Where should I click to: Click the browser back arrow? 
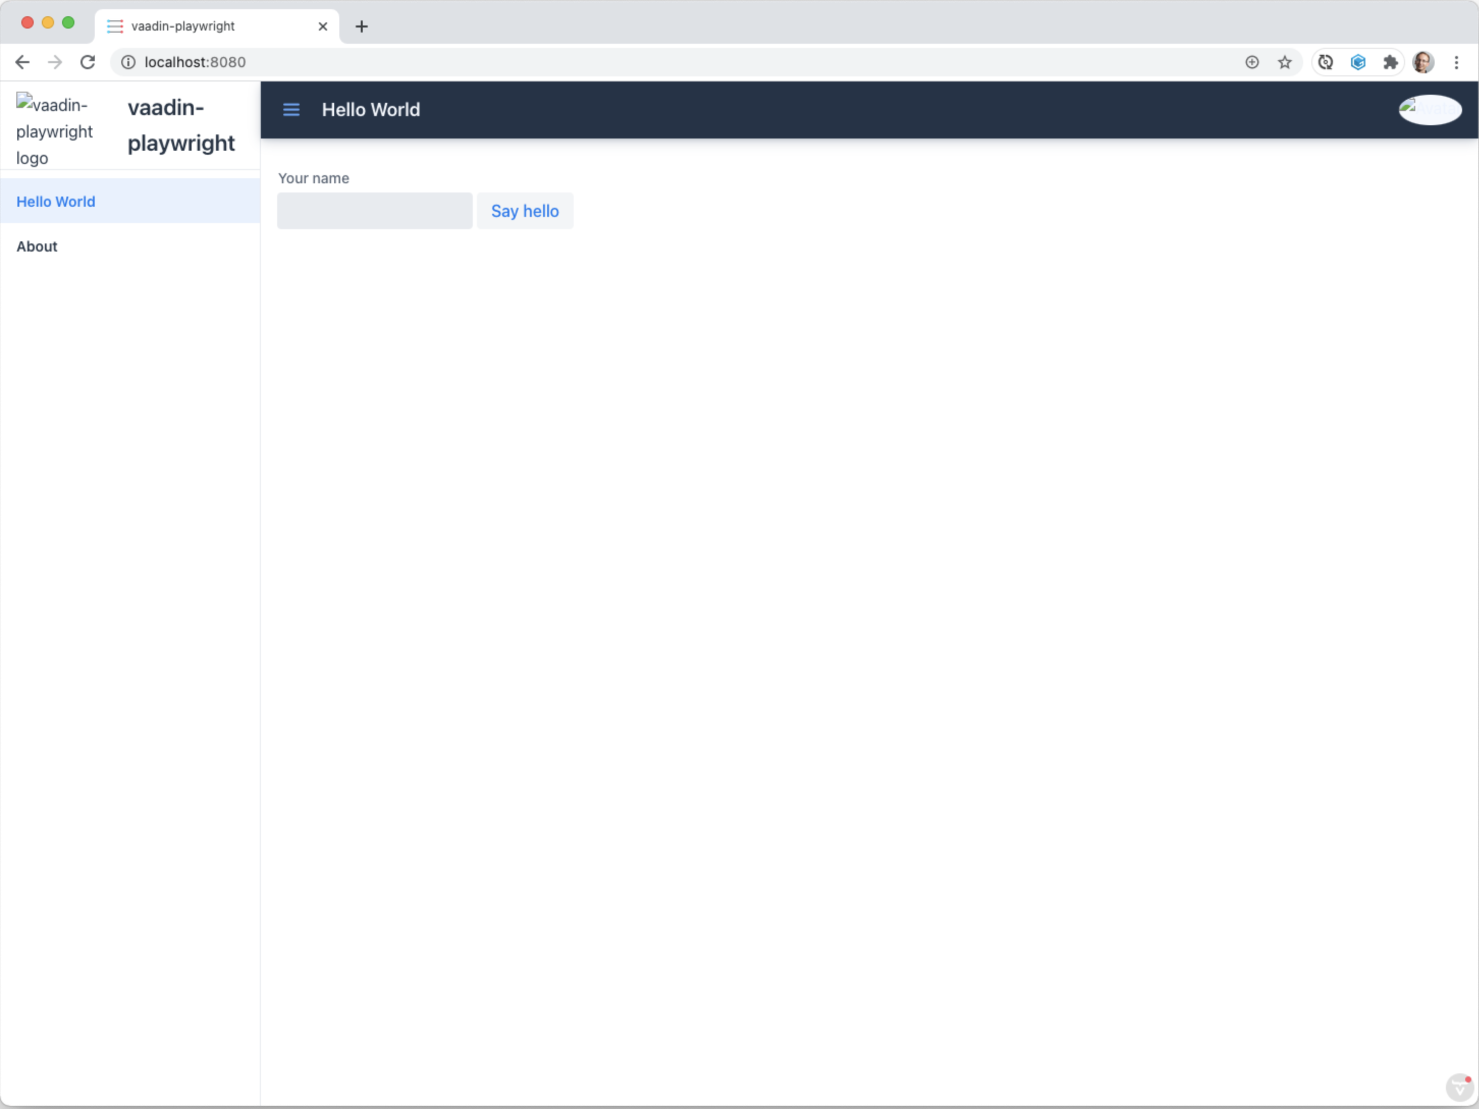point(22,62)
